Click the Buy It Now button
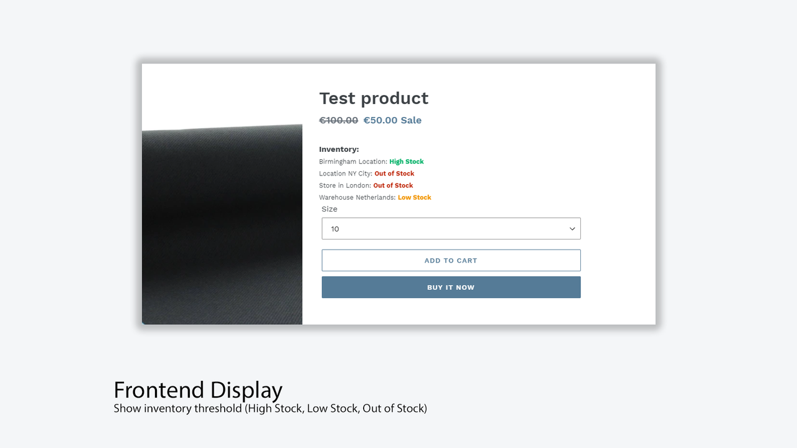 pyautogui.click(x=451, y=287)
